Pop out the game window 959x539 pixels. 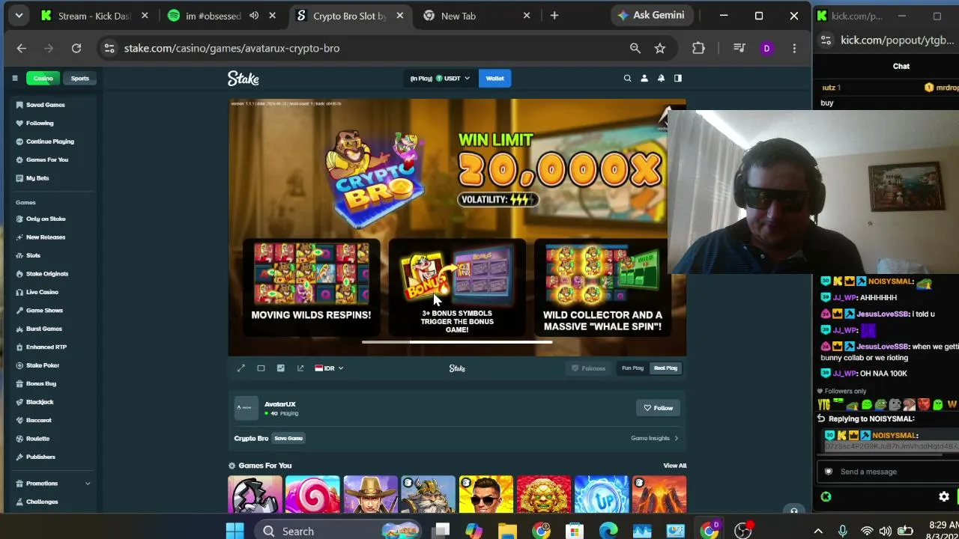300,368
